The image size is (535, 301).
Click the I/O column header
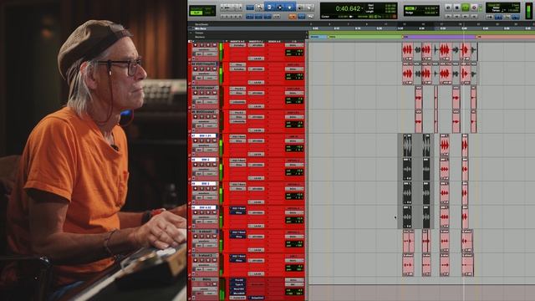coord(294,41)
